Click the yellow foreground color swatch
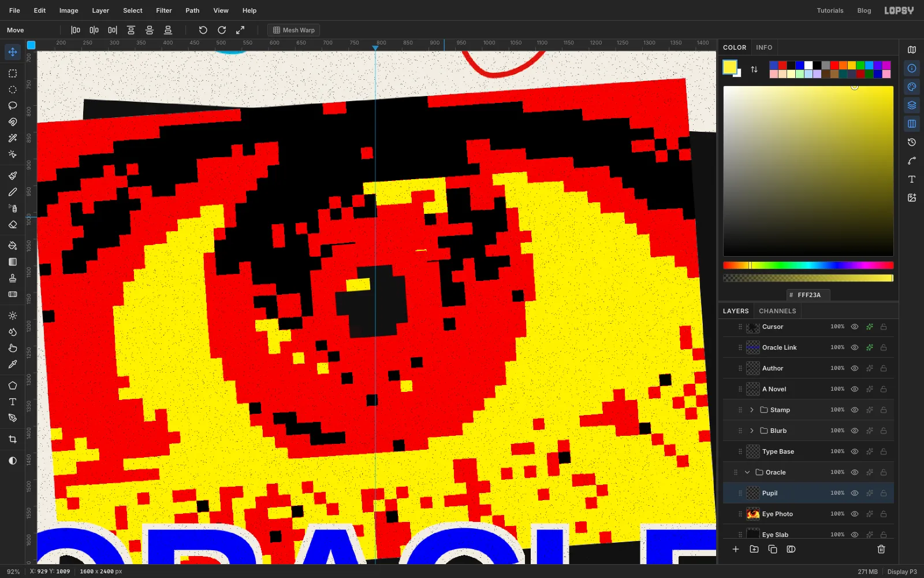This screenshot has width=924, height=578. [x=729, y=67]
